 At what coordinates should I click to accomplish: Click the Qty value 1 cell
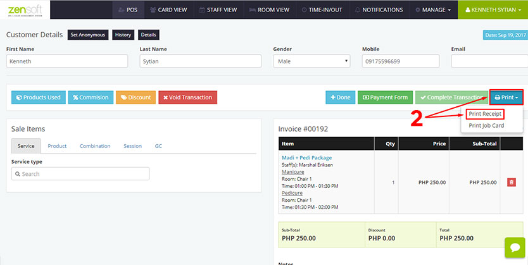point(387,182)
